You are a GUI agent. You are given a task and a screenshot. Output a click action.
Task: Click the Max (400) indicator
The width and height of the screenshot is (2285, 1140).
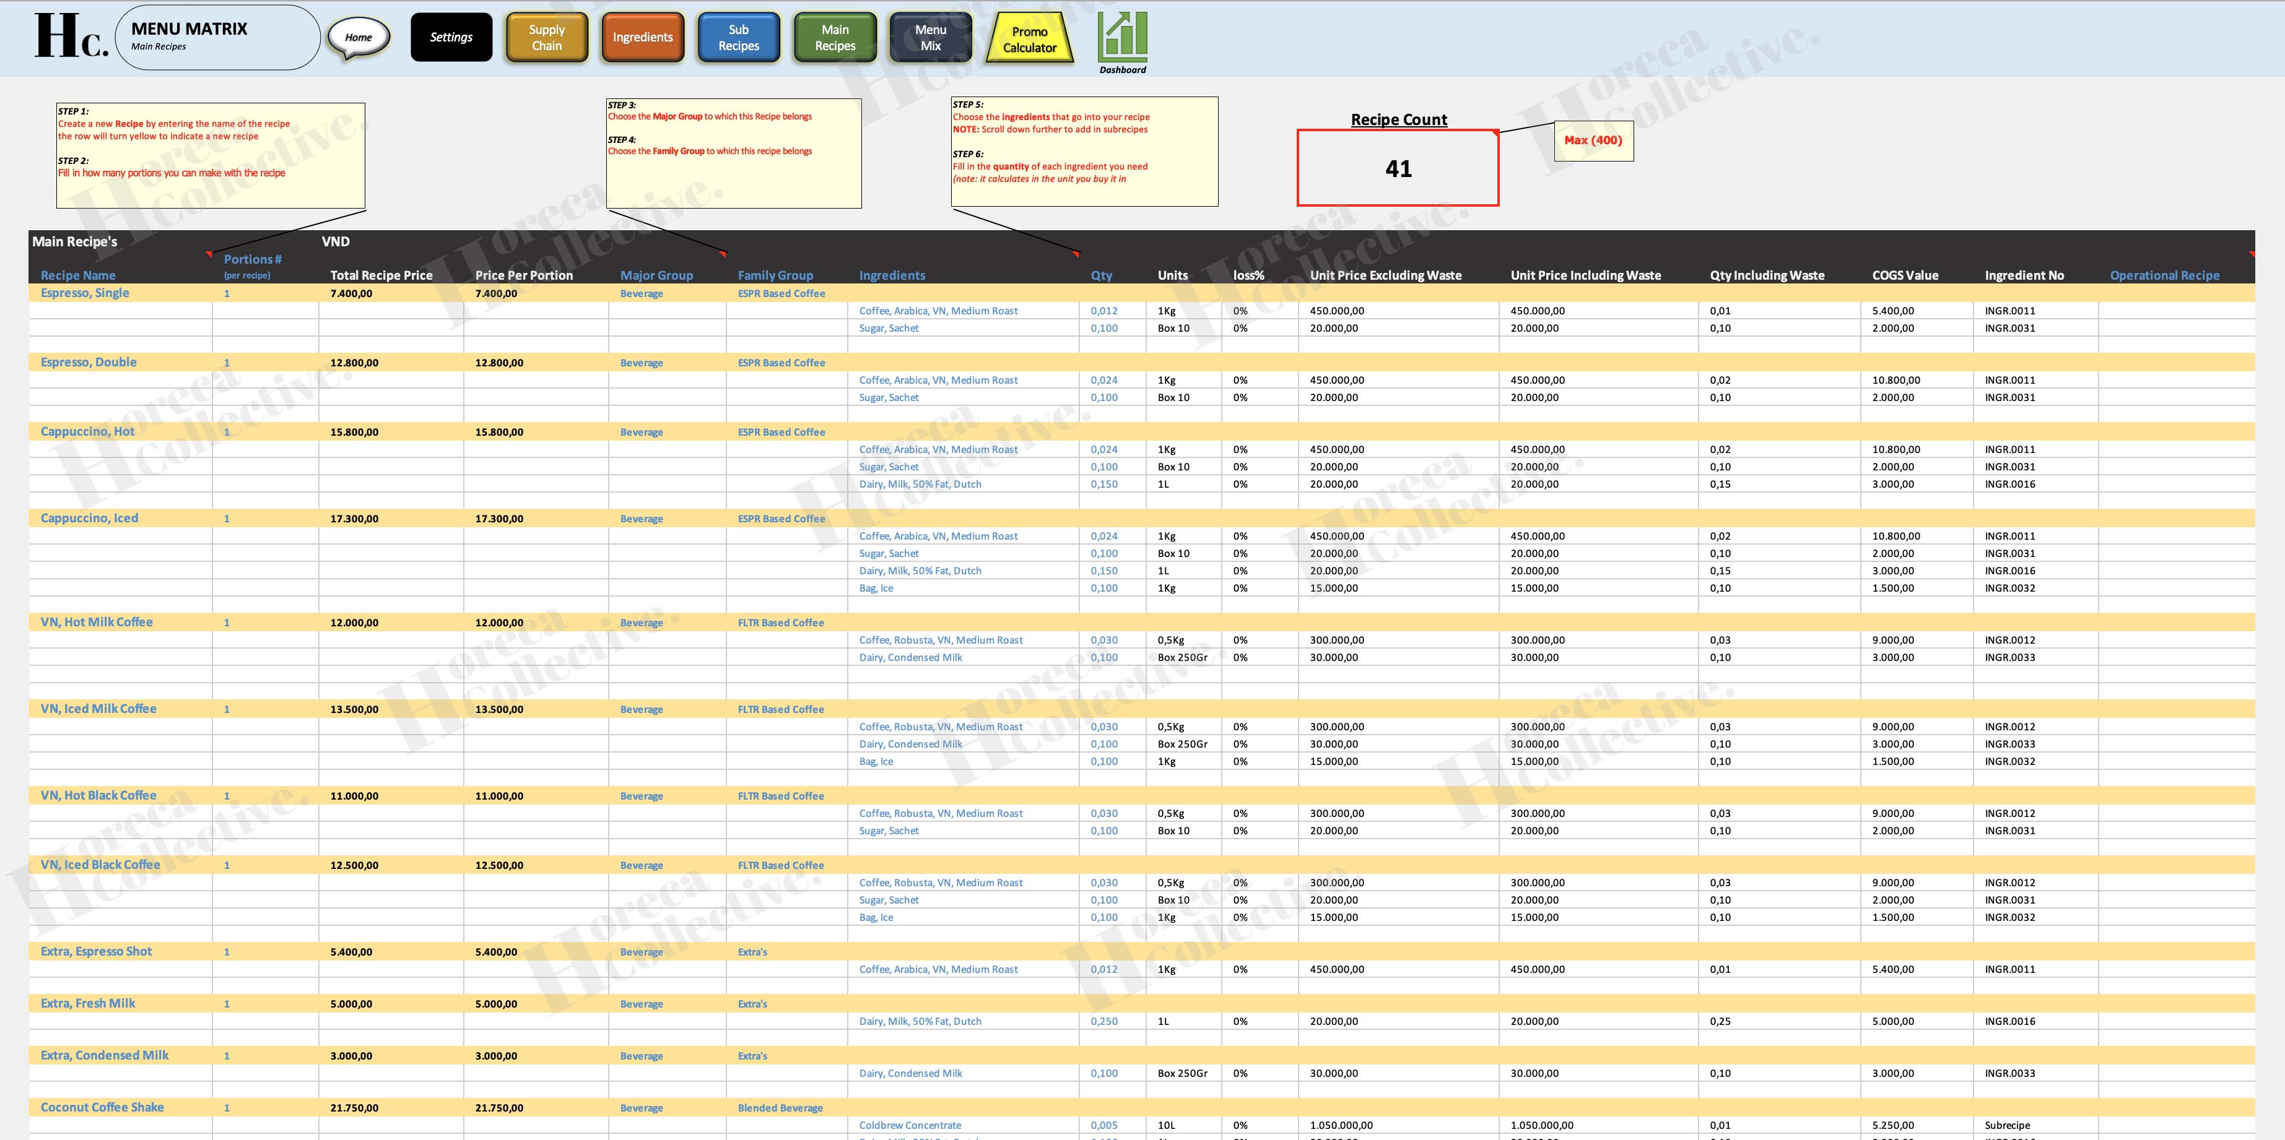(x=1592, y=140)
